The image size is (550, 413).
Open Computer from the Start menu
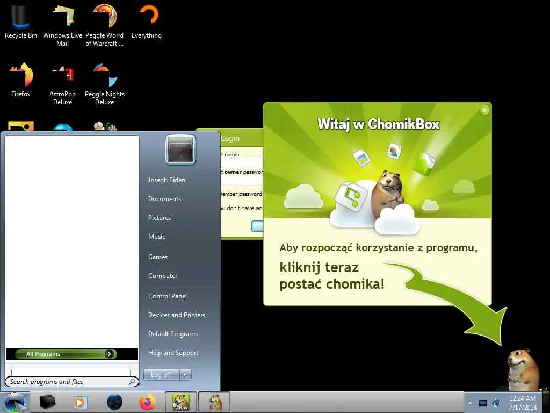(163, 276)
